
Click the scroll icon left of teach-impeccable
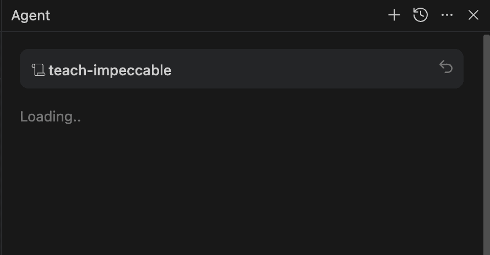coord(38,70)
